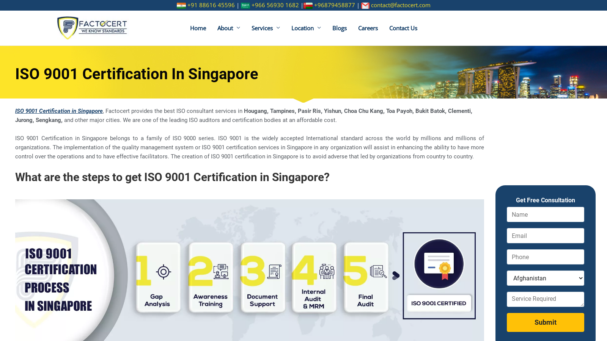
Task: Call the +91 88616 45596 number
Action: coord(211,5)
